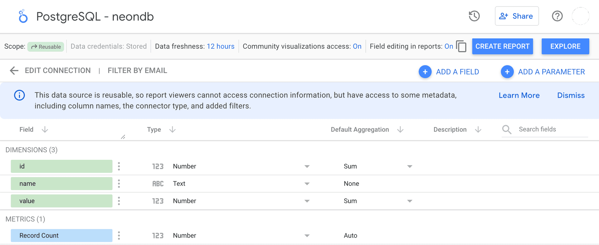Screen dimensions: 599x245
Task: Open Filter by Email option
Action: pos(137,71)
